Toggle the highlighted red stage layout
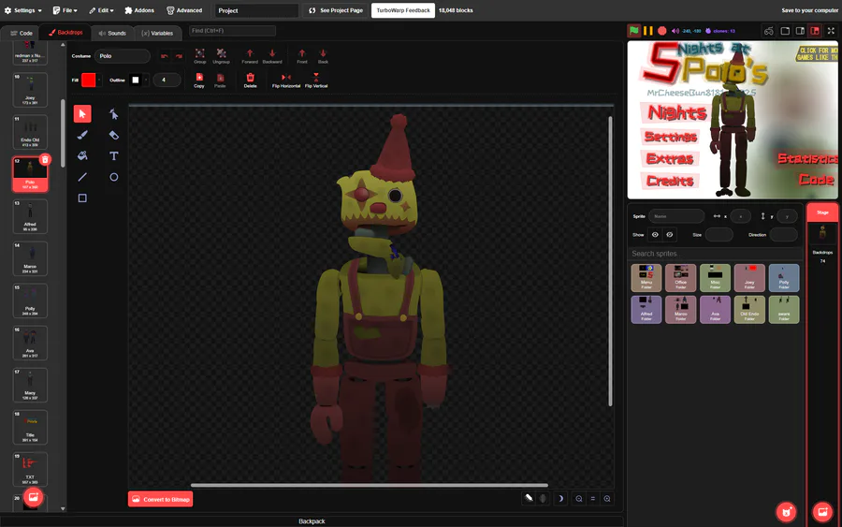The image size is (842, 527). click(815, 31)
